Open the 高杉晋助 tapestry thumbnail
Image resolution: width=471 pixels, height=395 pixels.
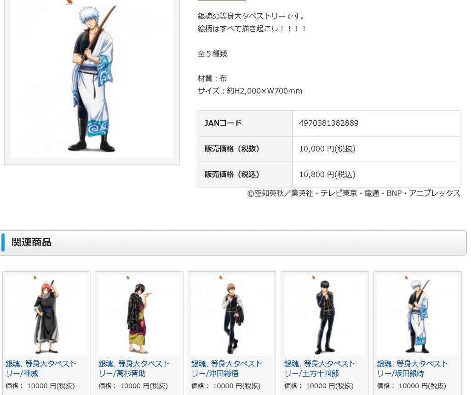click(x=139, y=315)
